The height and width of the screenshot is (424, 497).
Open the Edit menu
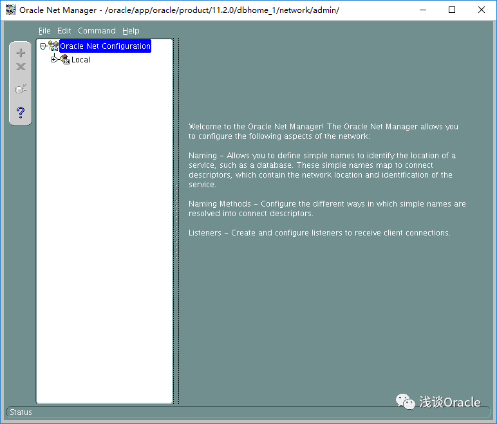click(64, 31)
